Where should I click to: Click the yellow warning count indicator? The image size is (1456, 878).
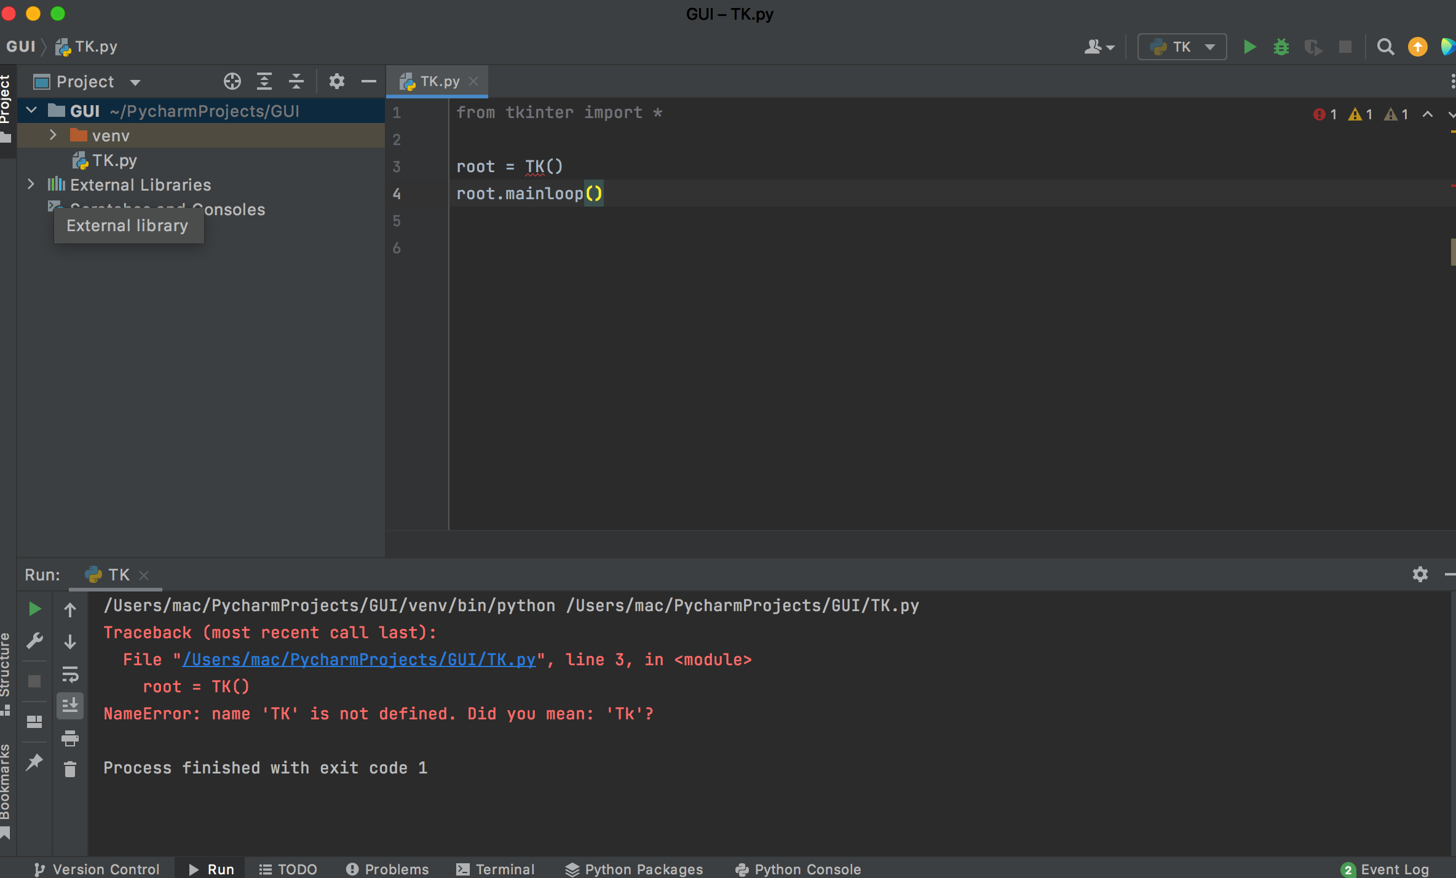1360,114
